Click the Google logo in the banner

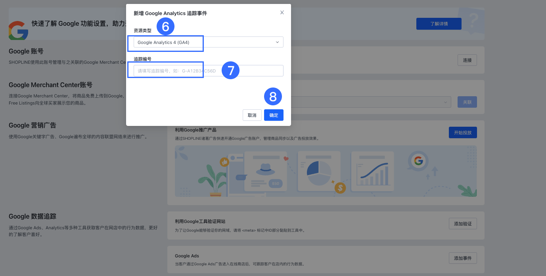[18, 30]
